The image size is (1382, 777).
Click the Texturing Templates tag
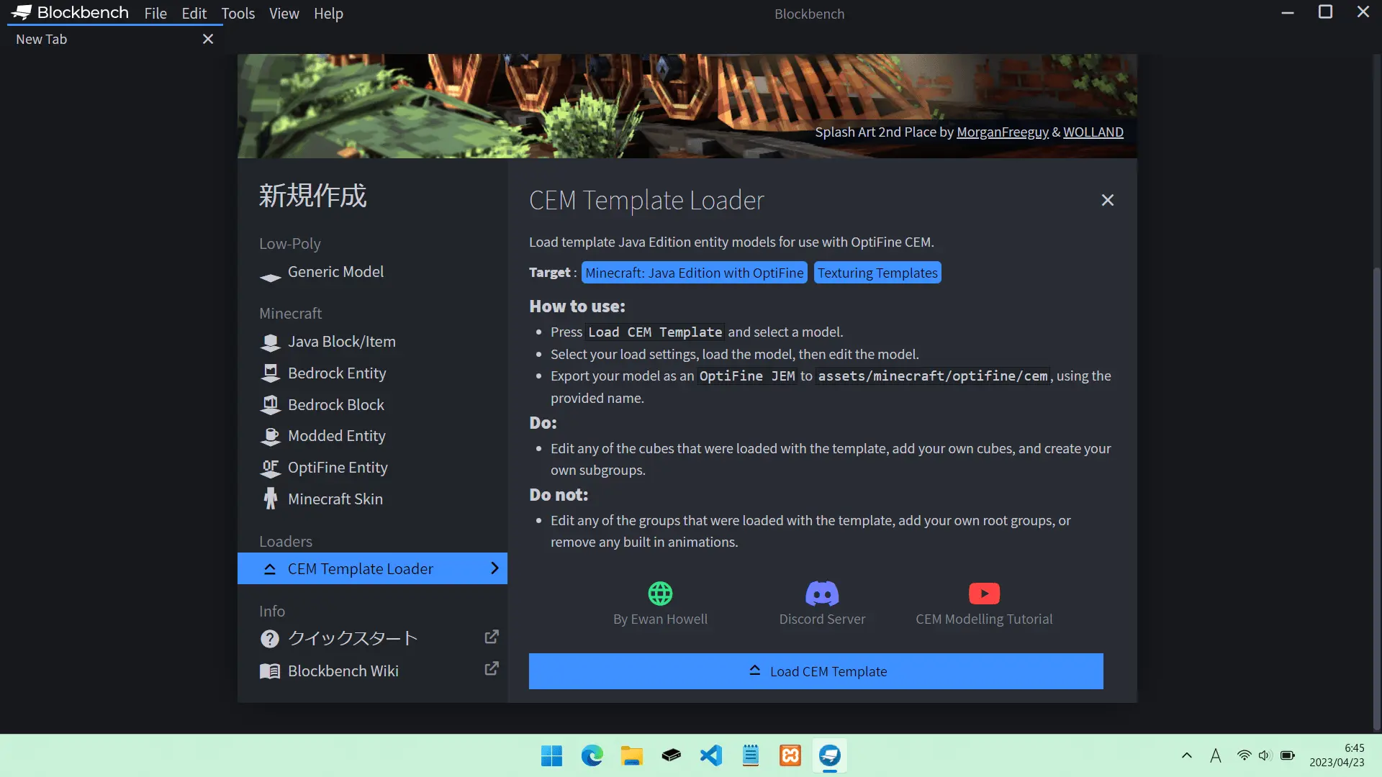[x=877, y=273]
